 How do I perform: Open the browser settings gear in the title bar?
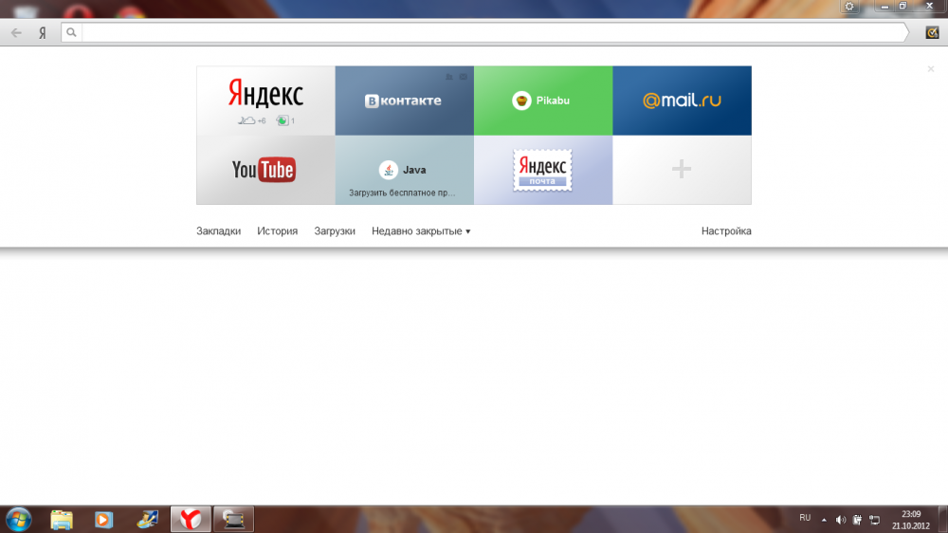[849, 7]
